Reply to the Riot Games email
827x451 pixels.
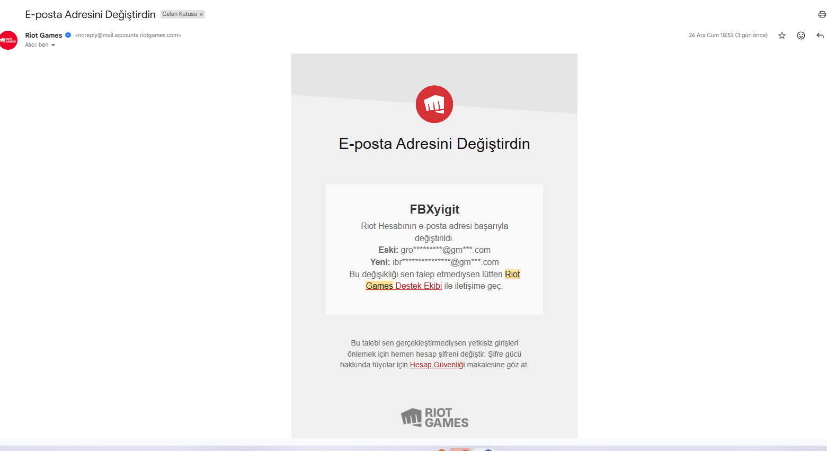click(820, 36)
